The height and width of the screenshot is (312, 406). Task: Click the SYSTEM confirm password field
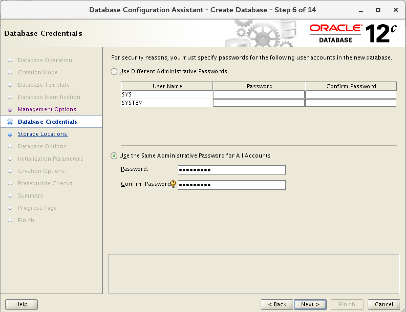click(351, 103)
